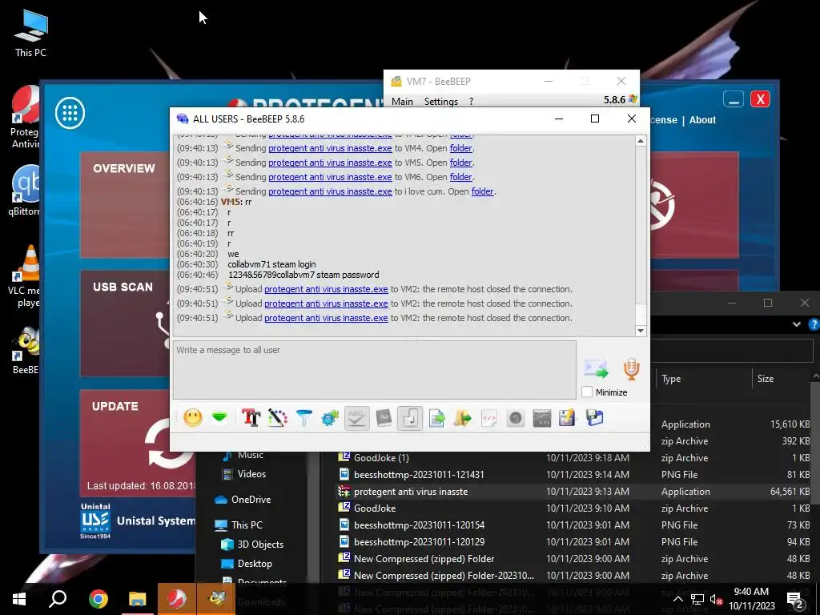Image resolution: width=820 pixels, height=615 pixels.
Task: Open File Explorer help question icon
Action: 814,324
